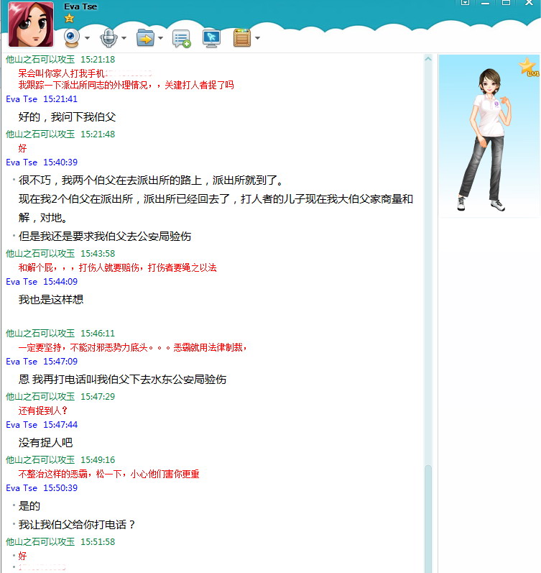The width and height of the screenshot is (541, 573).
Task: Expand the applications dropdown arrow
Action: 257,38
